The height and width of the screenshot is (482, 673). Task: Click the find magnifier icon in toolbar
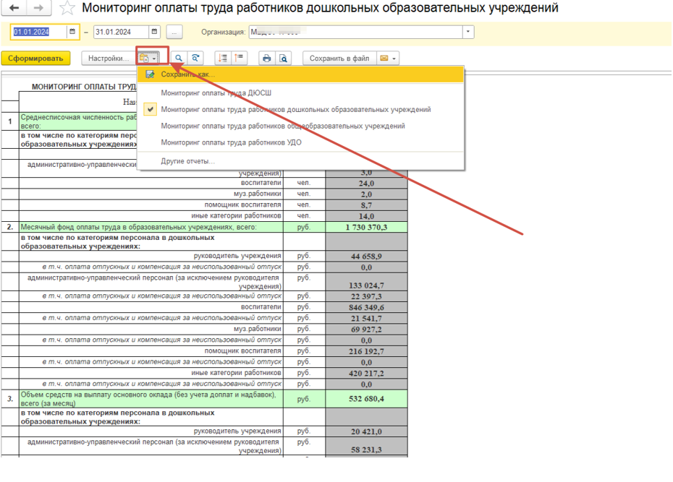click(178, 59)
